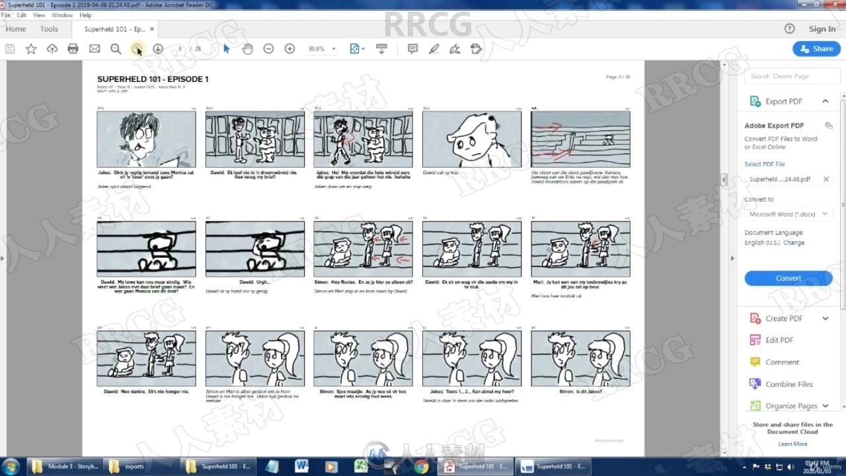Zoom in with the plus button
846x476 pixels.
tap(289, 49)
